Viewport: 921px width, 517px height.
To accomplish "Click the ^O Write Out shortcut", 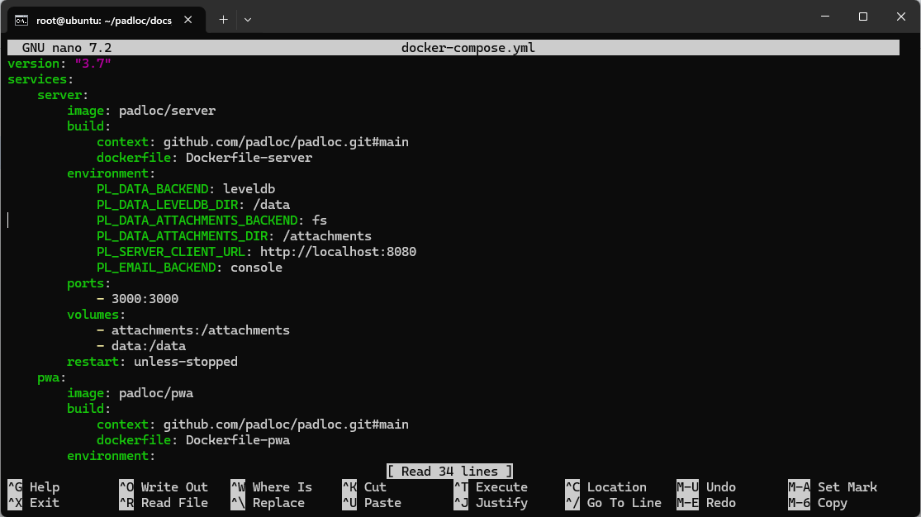I will click(x=164, y=487).
